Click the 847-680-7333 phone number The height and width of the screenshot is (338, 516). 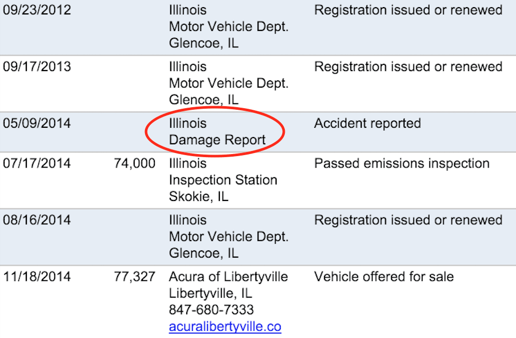pyautogui.click(x=211, y=310)
